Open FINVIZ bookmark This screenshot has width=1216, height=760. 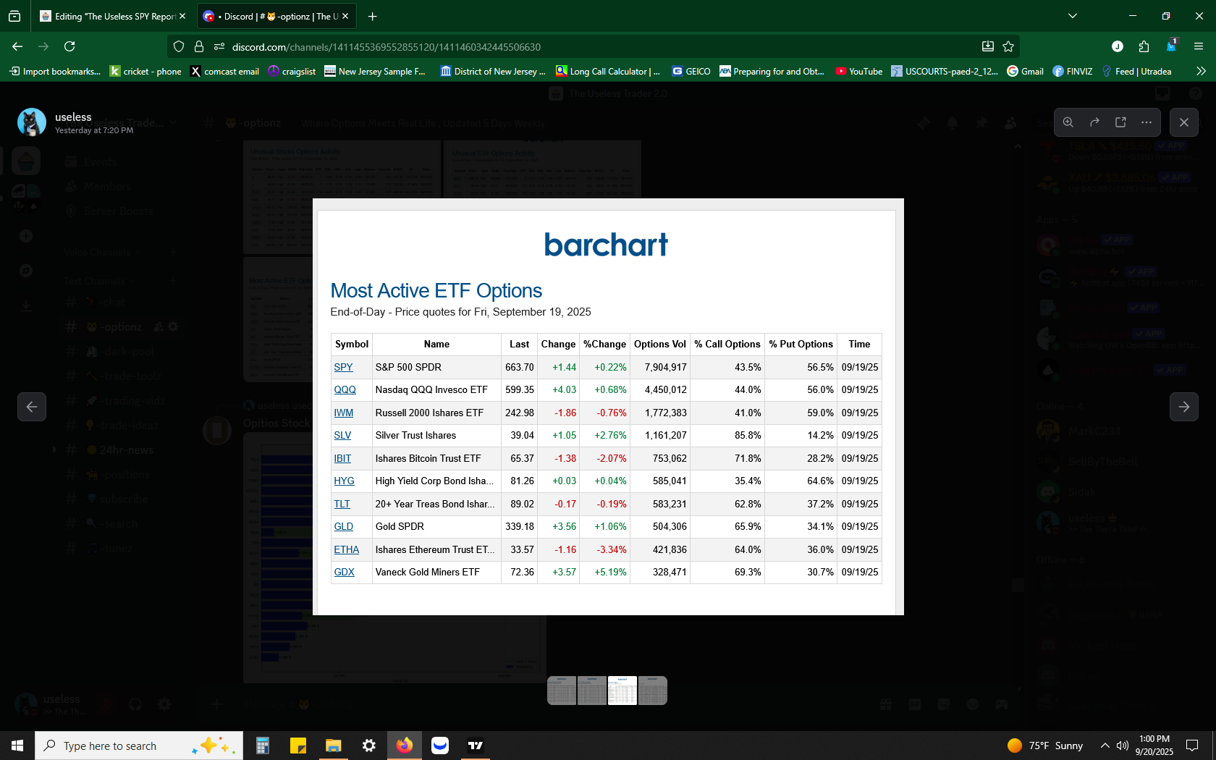pyautogui.click(x=1073, y=71)
